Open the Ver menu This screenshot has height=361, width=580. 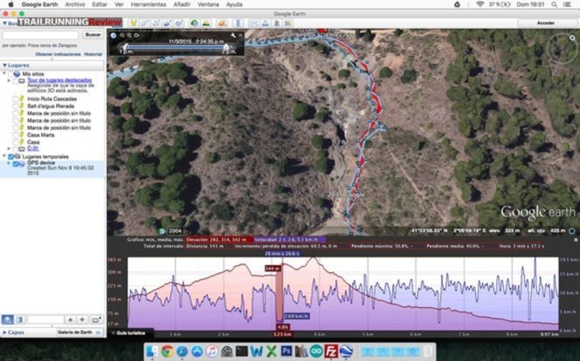point(119,4)
